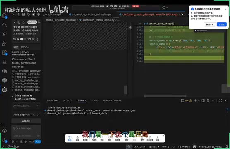230x149 pixels.
Task: Open the Python extension icon in sidebar
Action: point(5,80)
